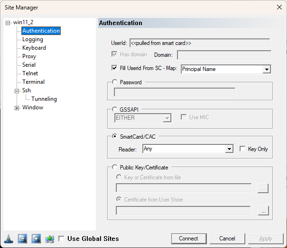Click the green arrow computers icon
287x248 pixels.
(50, 239)
